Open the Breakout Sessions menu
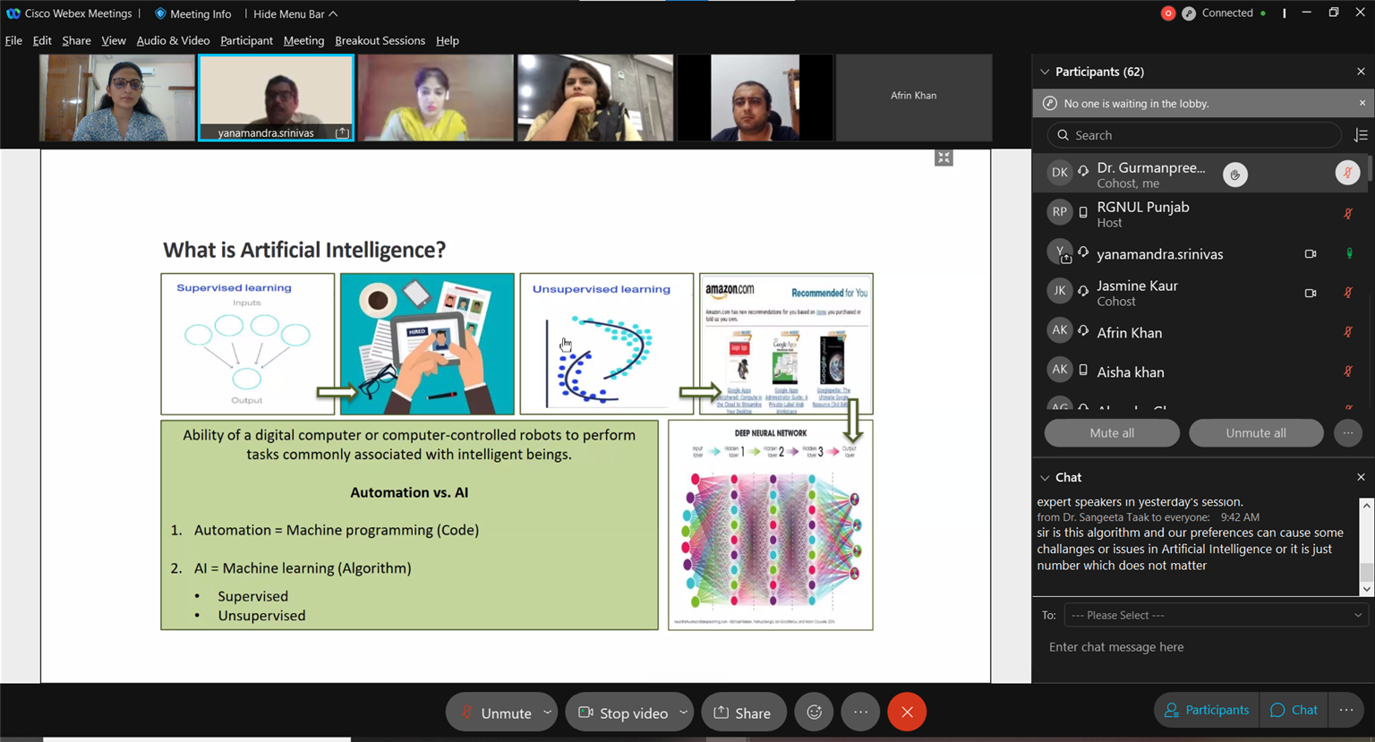This screenshot has height=742, width=1375. [x=380, y=40]
